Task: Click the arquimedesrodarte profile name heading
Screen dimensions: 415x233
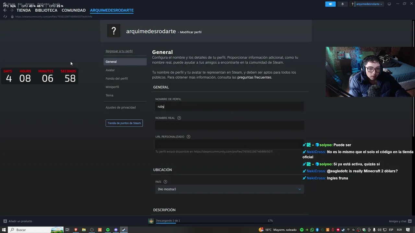Action: point(151,31)
